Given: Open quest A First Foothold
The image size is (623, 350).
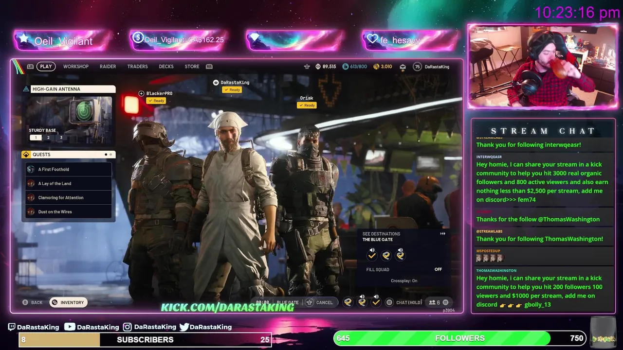Looking at the screenshot, I should point(69,169).
